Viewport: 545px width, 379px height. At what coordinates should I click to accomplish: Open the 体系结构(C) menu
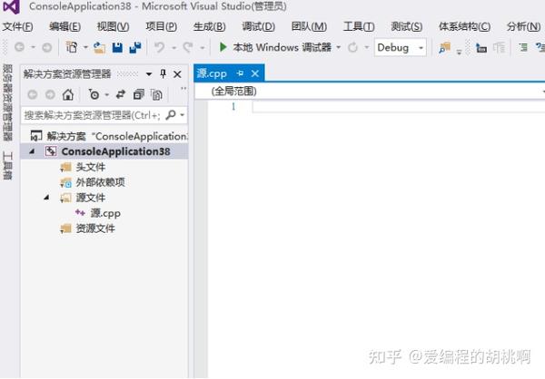click(465, 26)
